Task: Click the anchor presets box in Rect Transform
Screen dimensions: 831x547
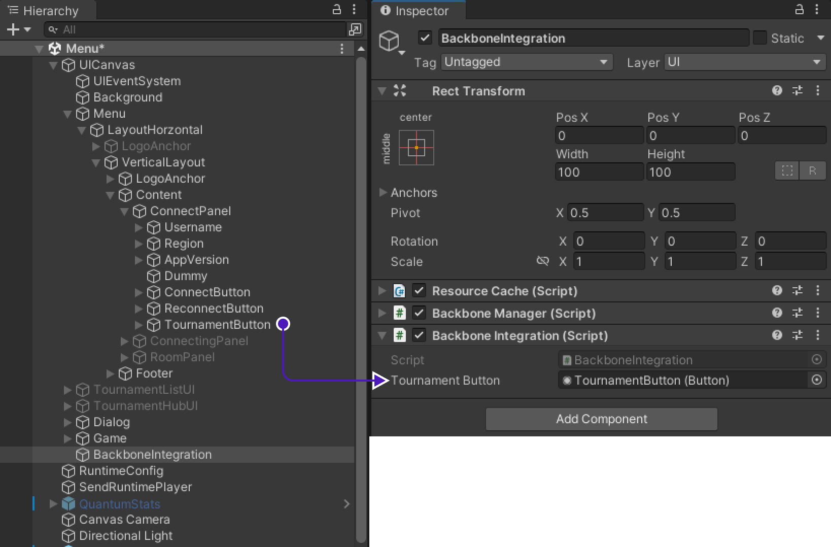Action: click(416, 148)
